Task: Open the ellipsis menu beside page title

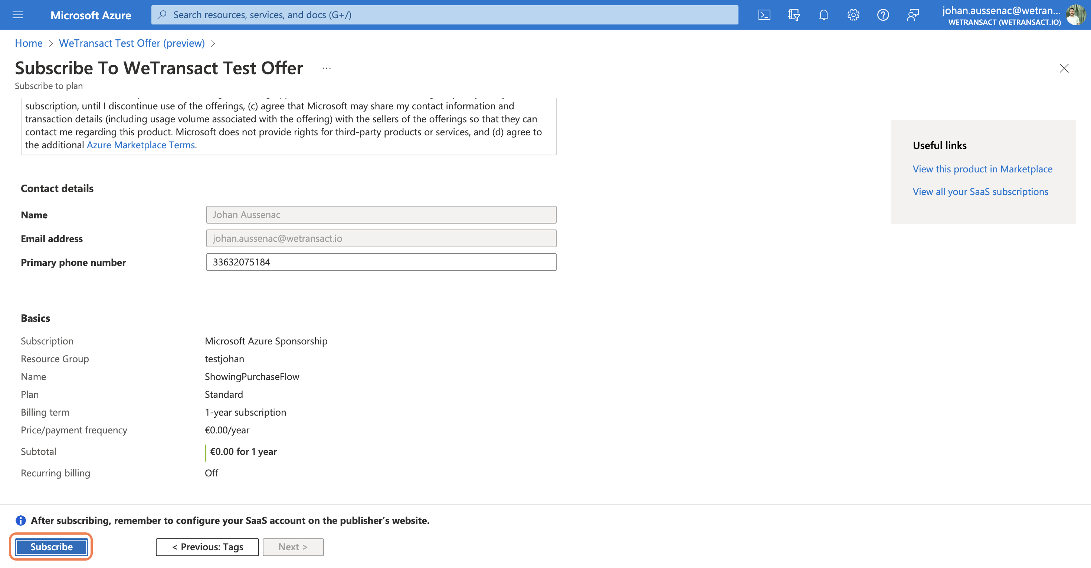Action: tap(326, 68)
